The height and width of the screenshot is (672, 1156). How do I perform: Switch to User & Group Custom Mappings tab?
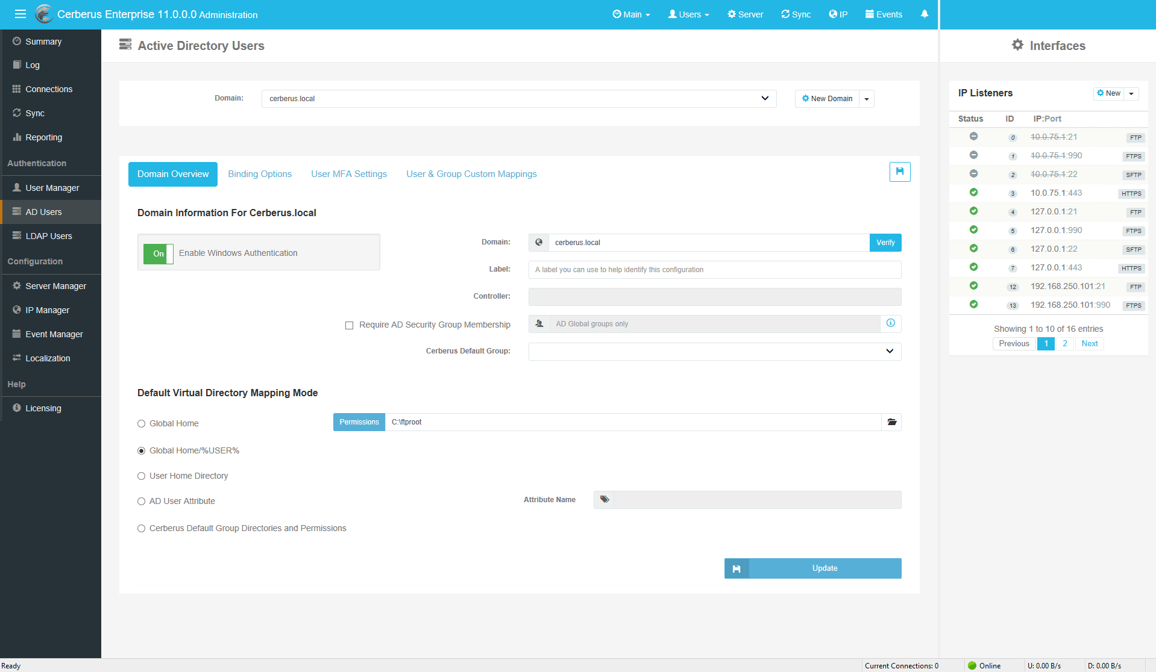point(471,174)
